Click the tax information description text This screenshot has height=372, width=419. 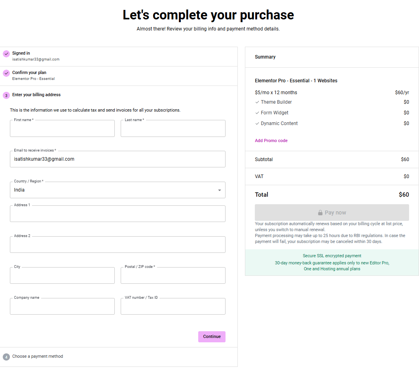click(95, 110)
